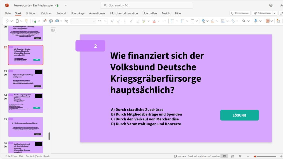Open the font name combo box
The image size is (283, 159).
point(83,21)
